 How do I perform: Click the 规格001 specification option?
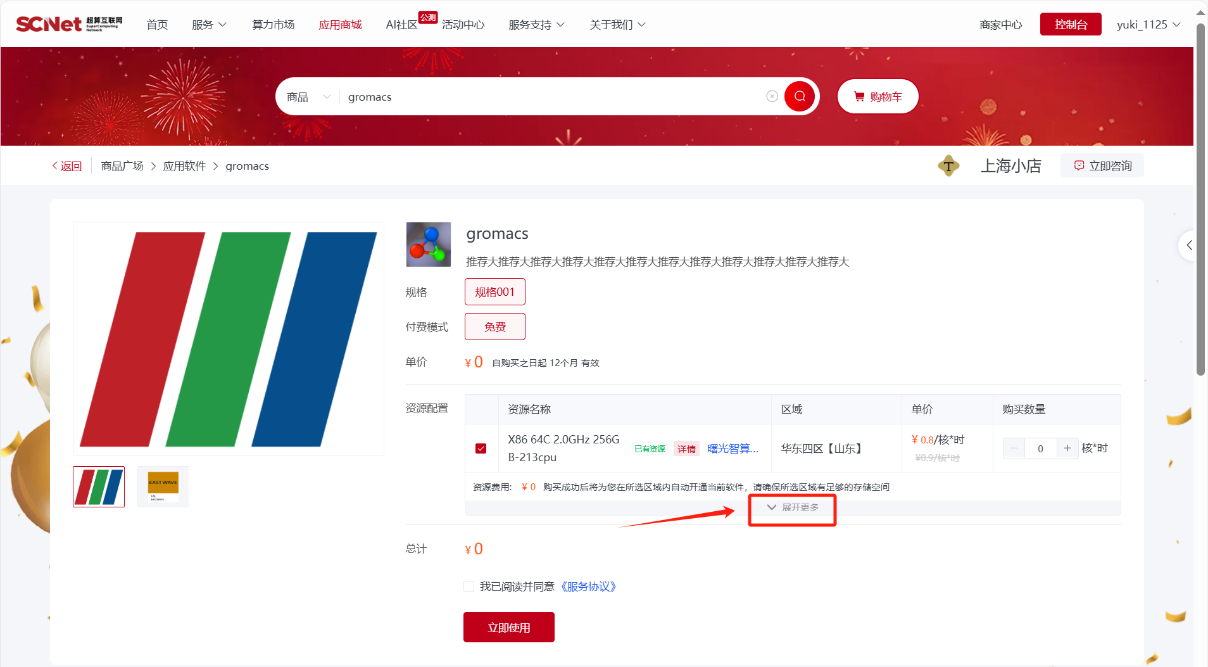click(x=494, y=292)
